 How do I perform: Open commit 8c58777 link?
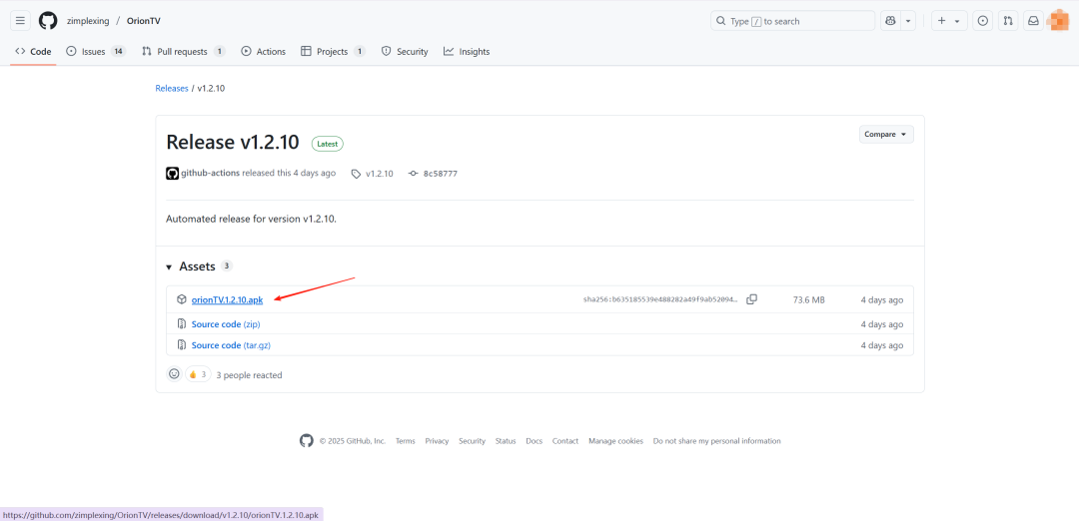click(x=433, y=174)
